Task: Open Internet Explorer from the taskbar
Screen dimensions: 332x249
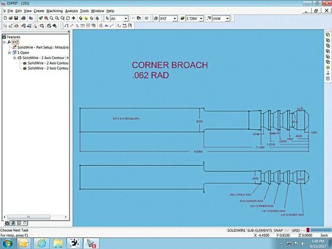Action: pos(41,243)
